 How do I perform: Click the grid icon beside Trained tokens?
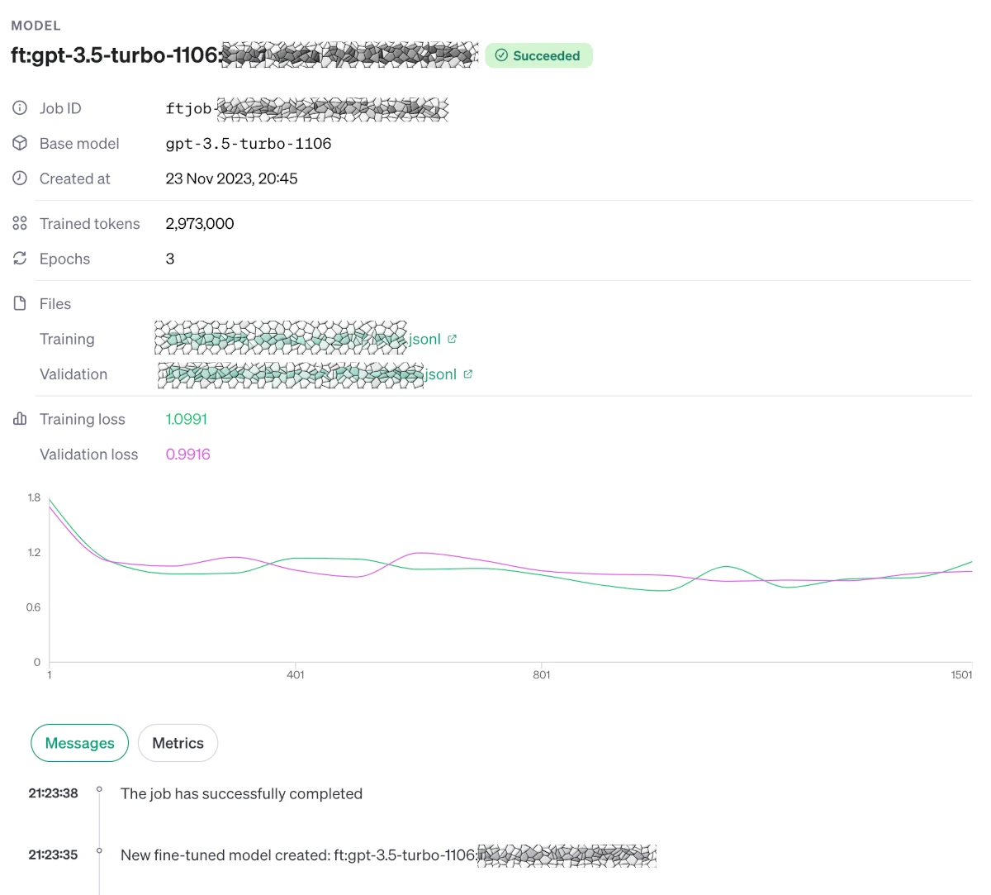click(x=18, y=223)
